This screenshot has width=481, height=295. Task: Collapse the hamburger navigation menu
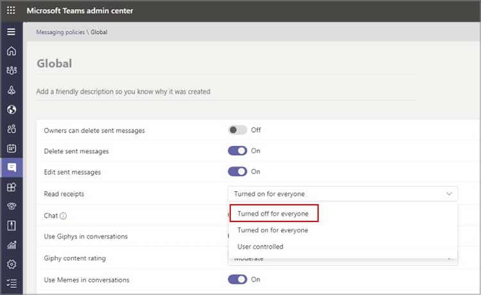pos(12,31)
